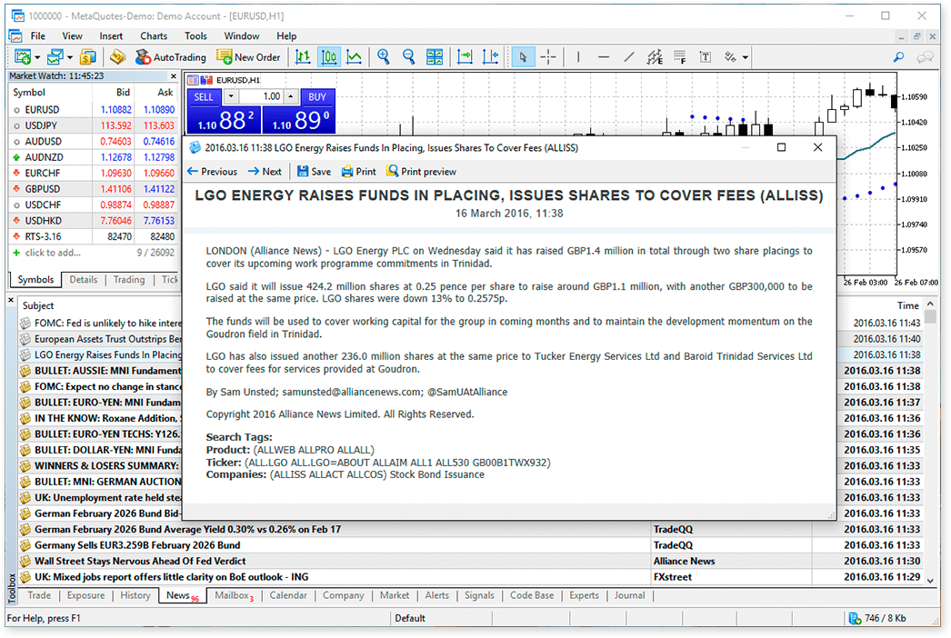Open the Tools menu
Viewport: 951px width, 638px height.
click(195, 35)
